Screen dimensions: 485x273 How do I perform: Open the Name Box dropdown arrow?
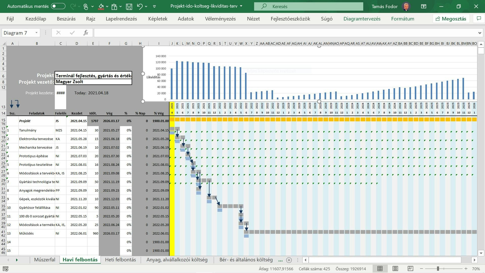(36, 33)
